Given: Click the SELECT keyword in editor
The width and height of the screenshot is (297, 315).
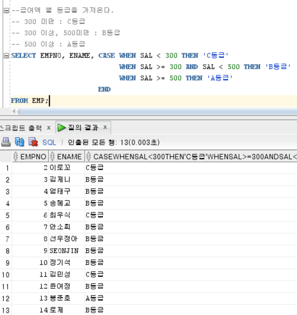Looking at the screenshot, I should coord(23,56).
